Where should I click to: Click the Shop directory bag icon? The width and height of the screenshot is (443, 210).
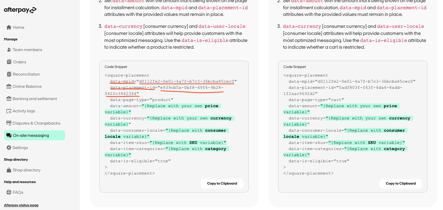(9, 170)
